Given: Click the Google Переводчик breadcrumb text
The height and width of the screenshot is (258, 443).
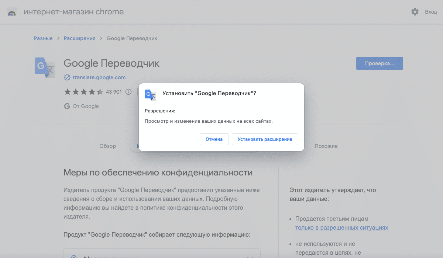Looking at the screenshot, I should coord(132,38).
